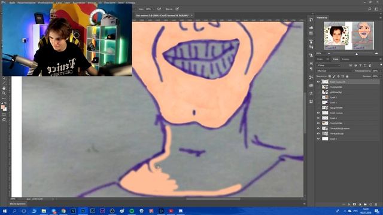Click the Navigator zoom slider handle

tap(357, 54)
